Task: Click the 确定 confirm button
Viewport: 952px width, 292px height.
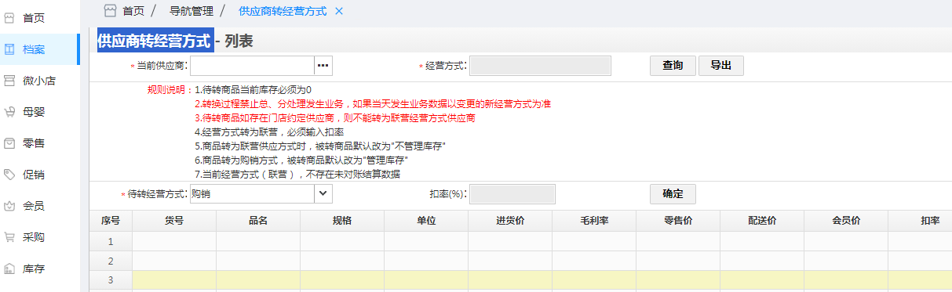Action: point(673,193)
